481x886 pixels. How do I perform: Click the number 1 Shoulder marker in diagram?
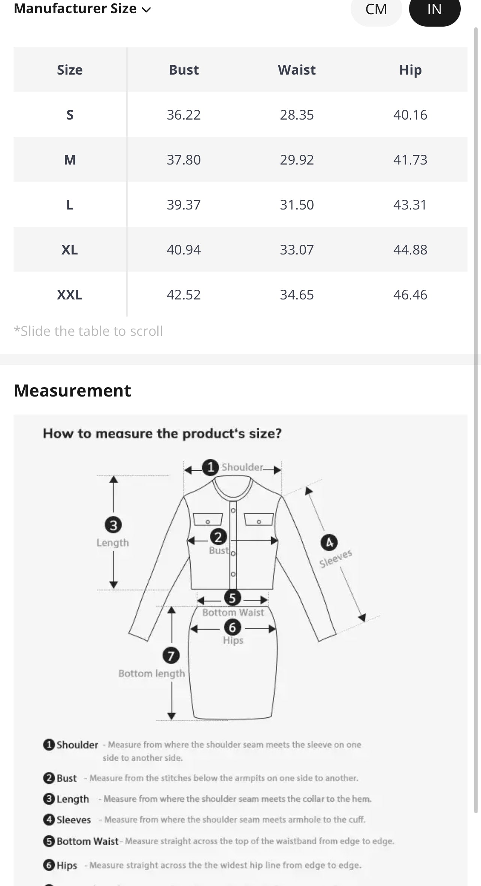[x=211, y=467]
